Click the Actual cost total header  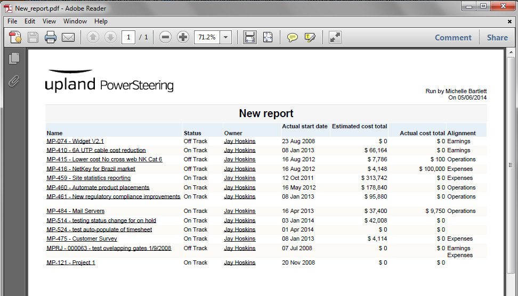pyautogui.click(x=422, y=133)
